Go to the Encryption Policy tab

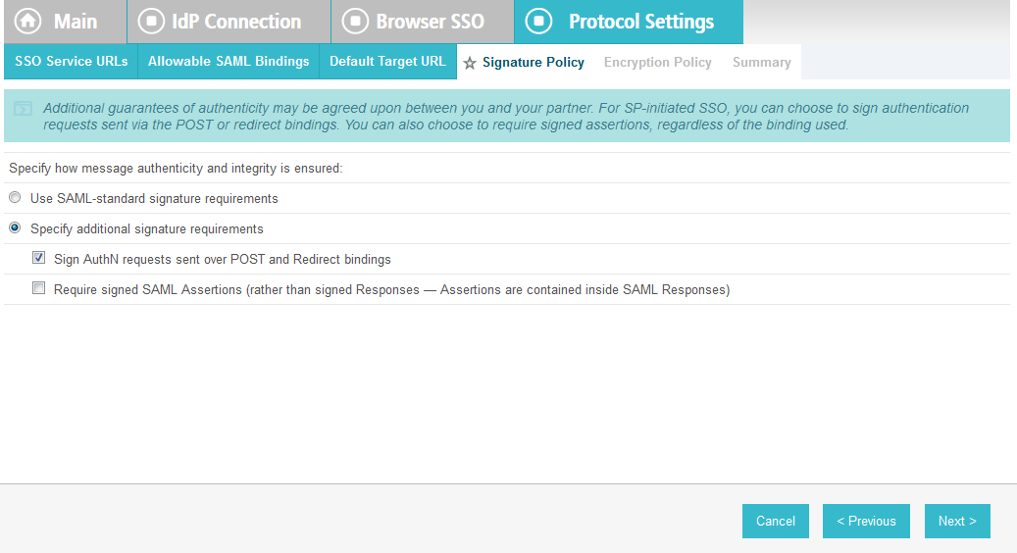[x=658, y=62]
